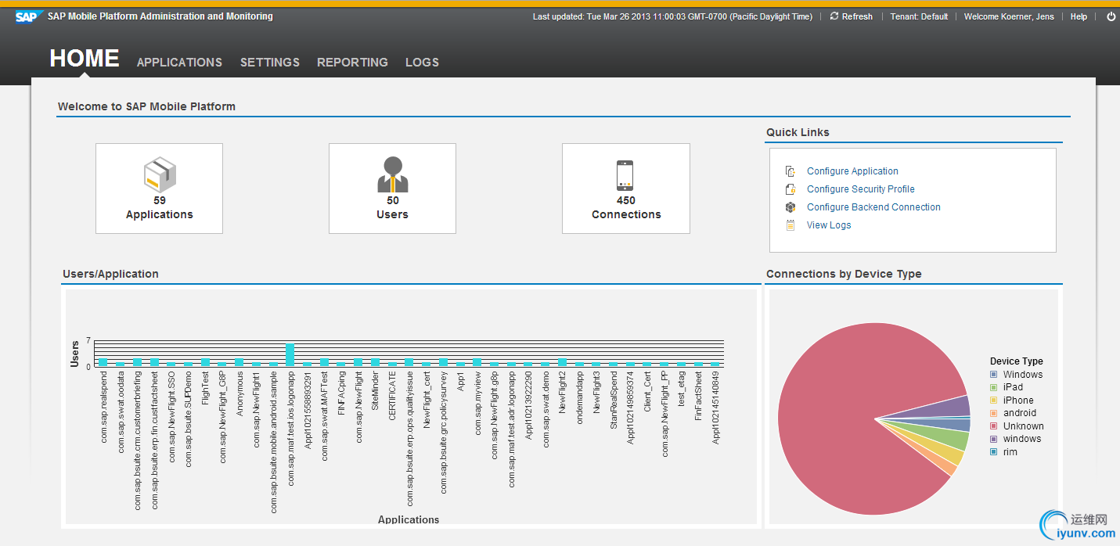Click the FlighTest axis label

point(205,389)
